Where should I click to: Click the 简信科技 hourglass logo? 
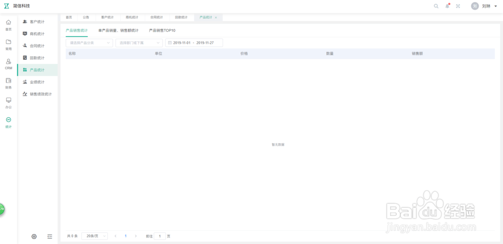pos(7,6)
